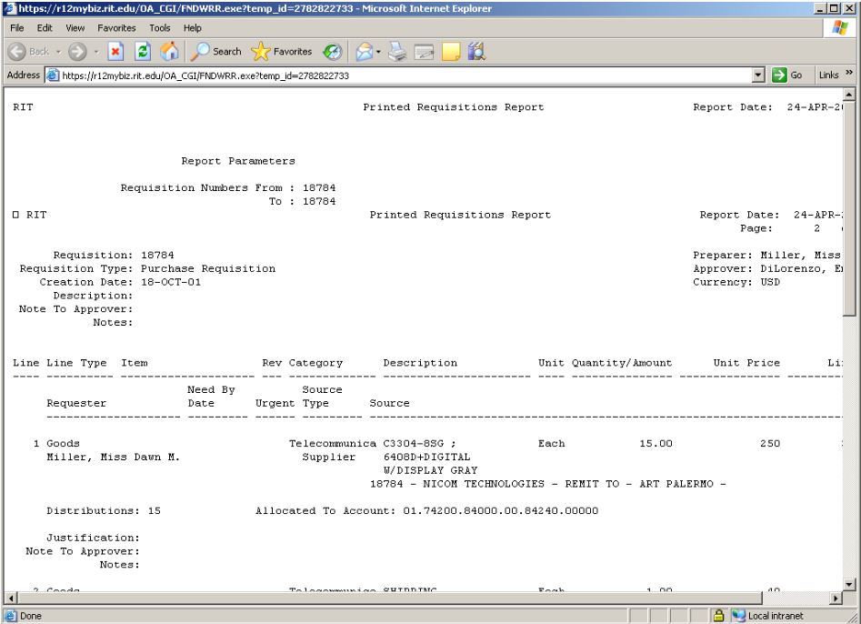Viewport: 861px width, 624px height.
Task: Click the horizontal scrollbar right arrow
Action: coord(837,599)
